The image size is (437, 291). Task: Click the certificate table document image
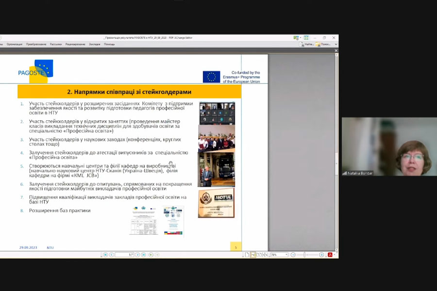point(144,221)
